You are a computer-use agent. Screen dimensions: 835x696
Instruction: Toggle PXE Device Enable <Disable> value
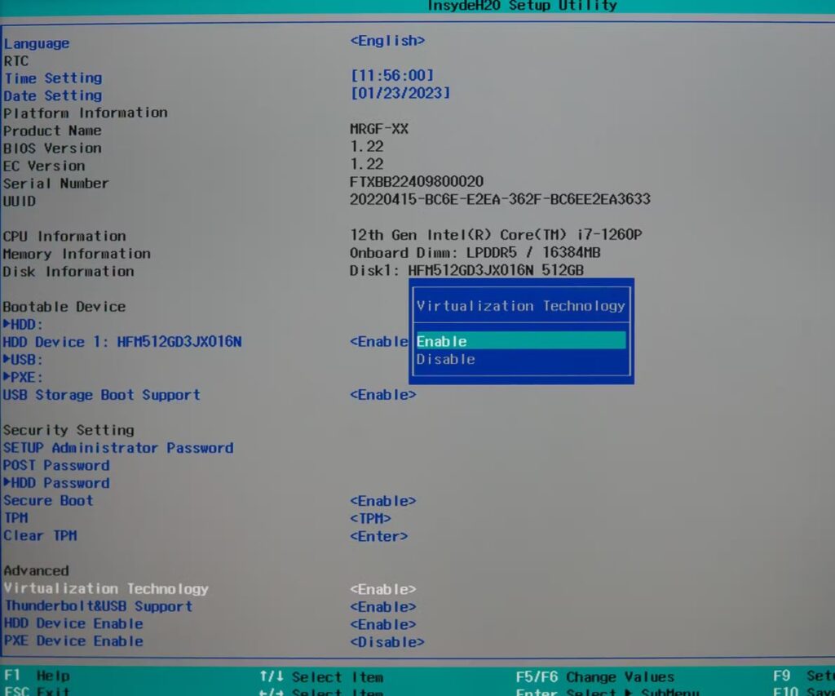click(387, 642)
